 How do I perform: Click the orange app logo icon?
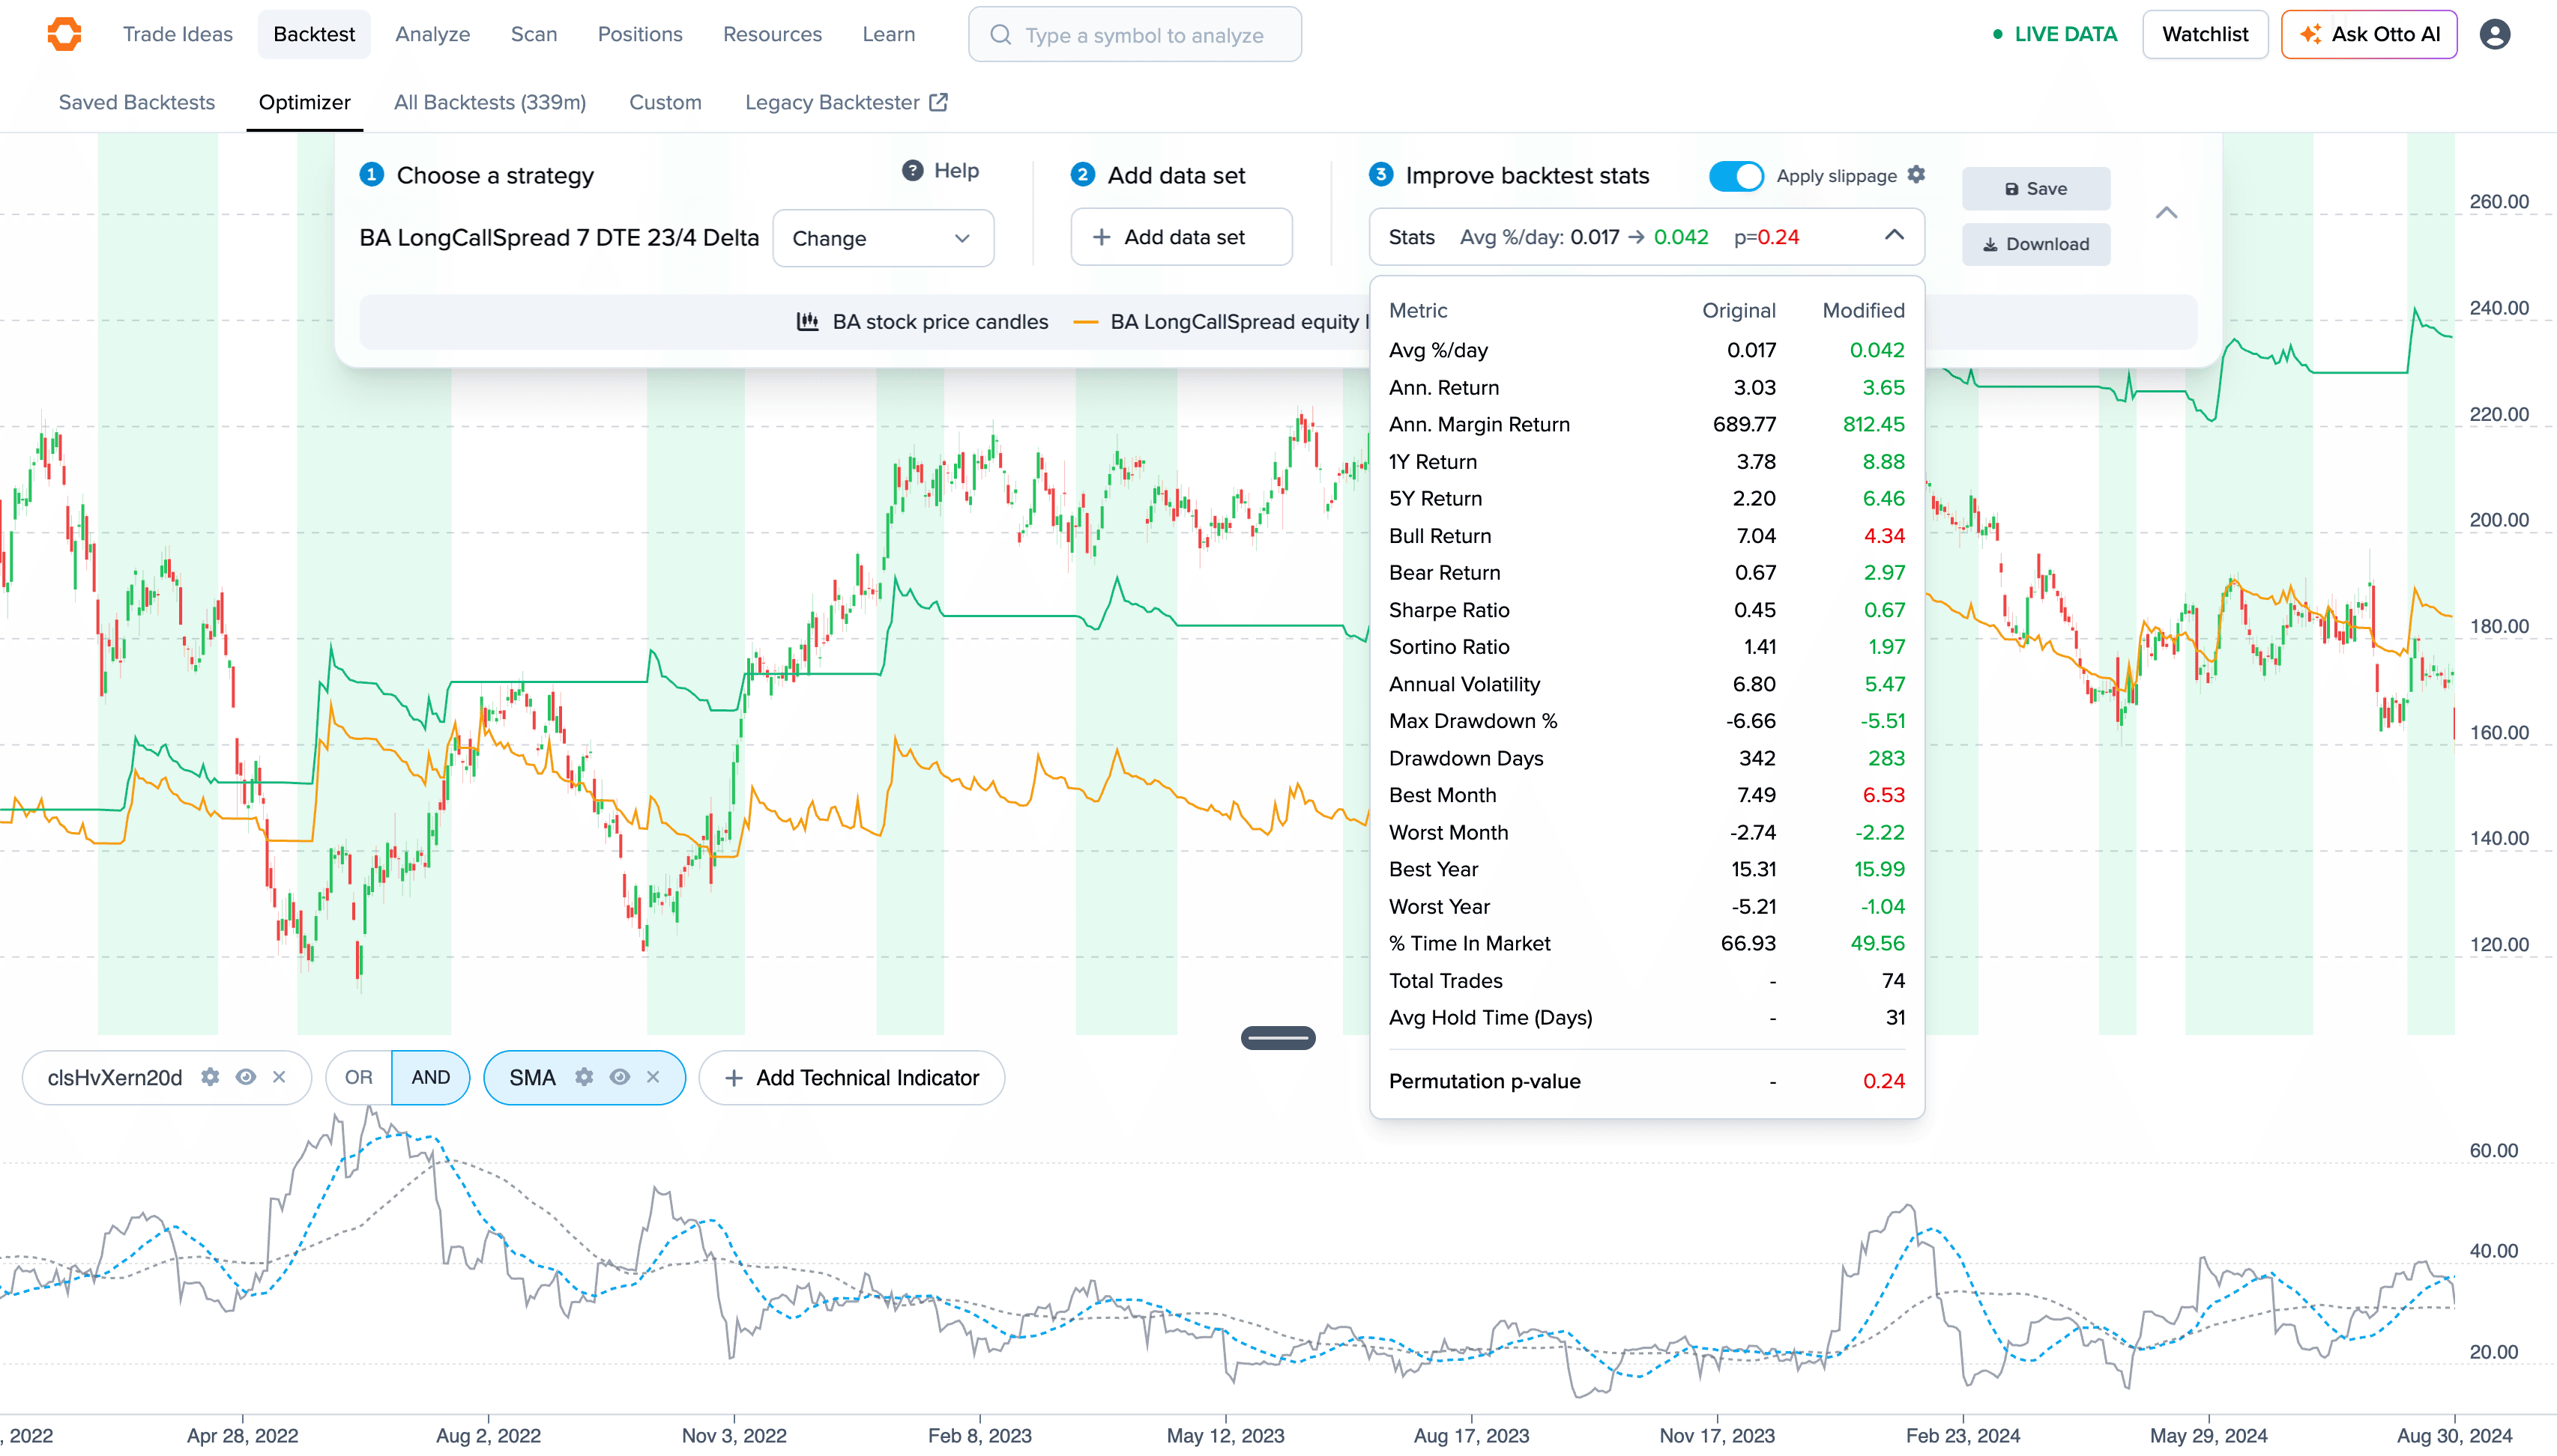point(63,33)
